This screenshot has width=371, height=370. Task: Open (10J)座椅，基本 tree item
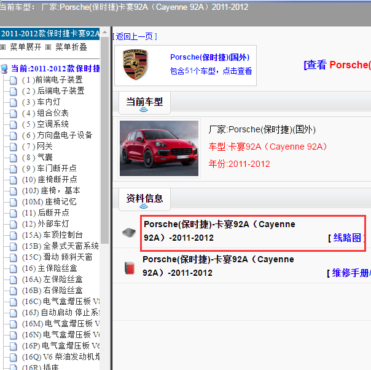(51, 190)
